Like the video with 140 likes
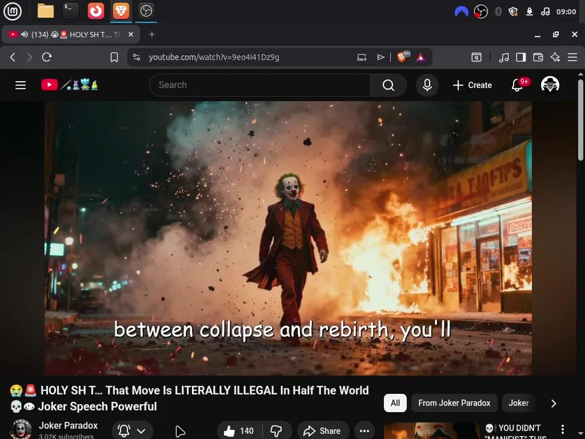This screenshot has height=439, width=585. 239,431
